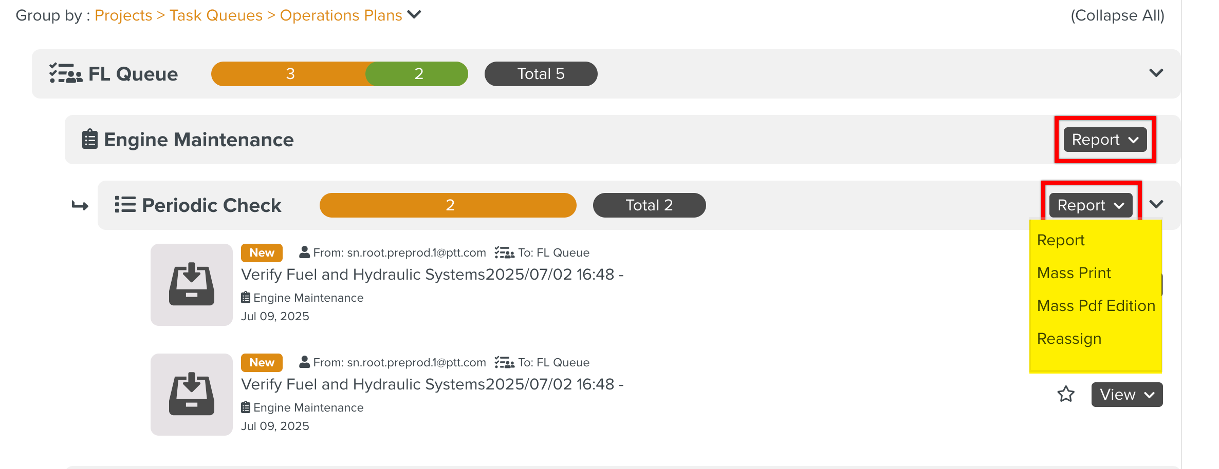Click the queue icon next to To: FL Queue in the second task

coord(504,362)
